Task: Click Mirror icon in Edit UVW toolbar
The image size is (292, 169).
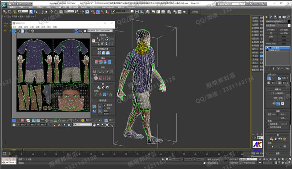Action: [x=32, y=31]
